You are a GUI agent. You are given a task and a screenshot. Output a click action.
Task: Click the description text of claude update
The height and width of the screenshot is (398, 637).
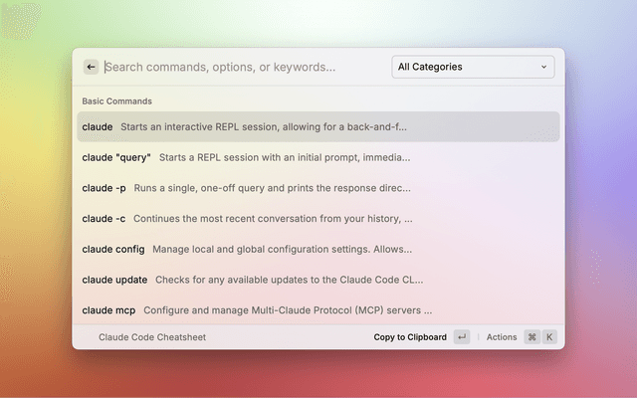tap(289, 280)
